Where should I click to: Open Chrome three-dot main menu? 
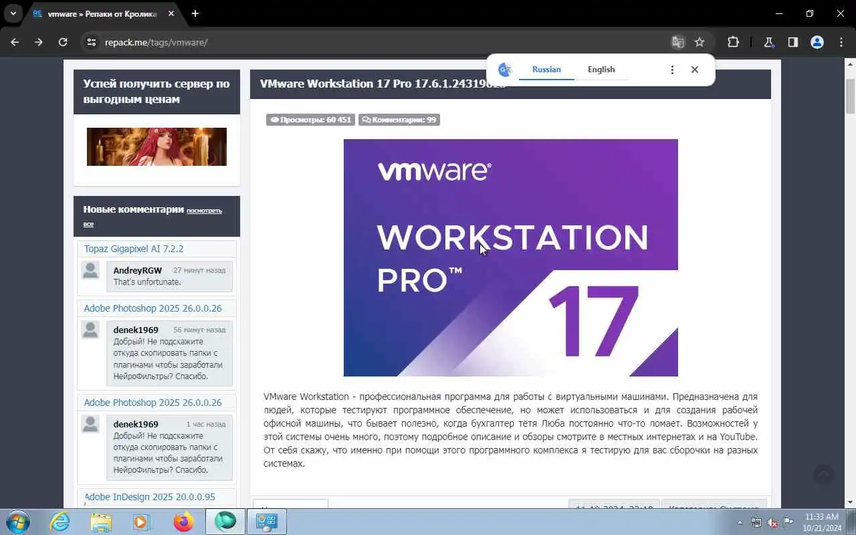[841, 42]
